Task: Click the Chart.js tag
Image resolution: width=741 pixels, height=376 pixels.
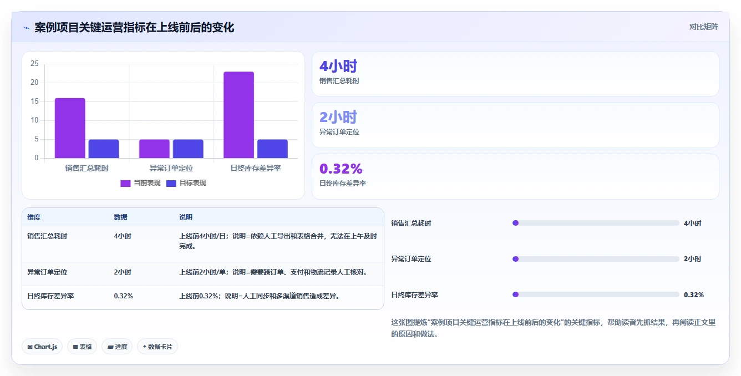Action: tap(43, 347)
